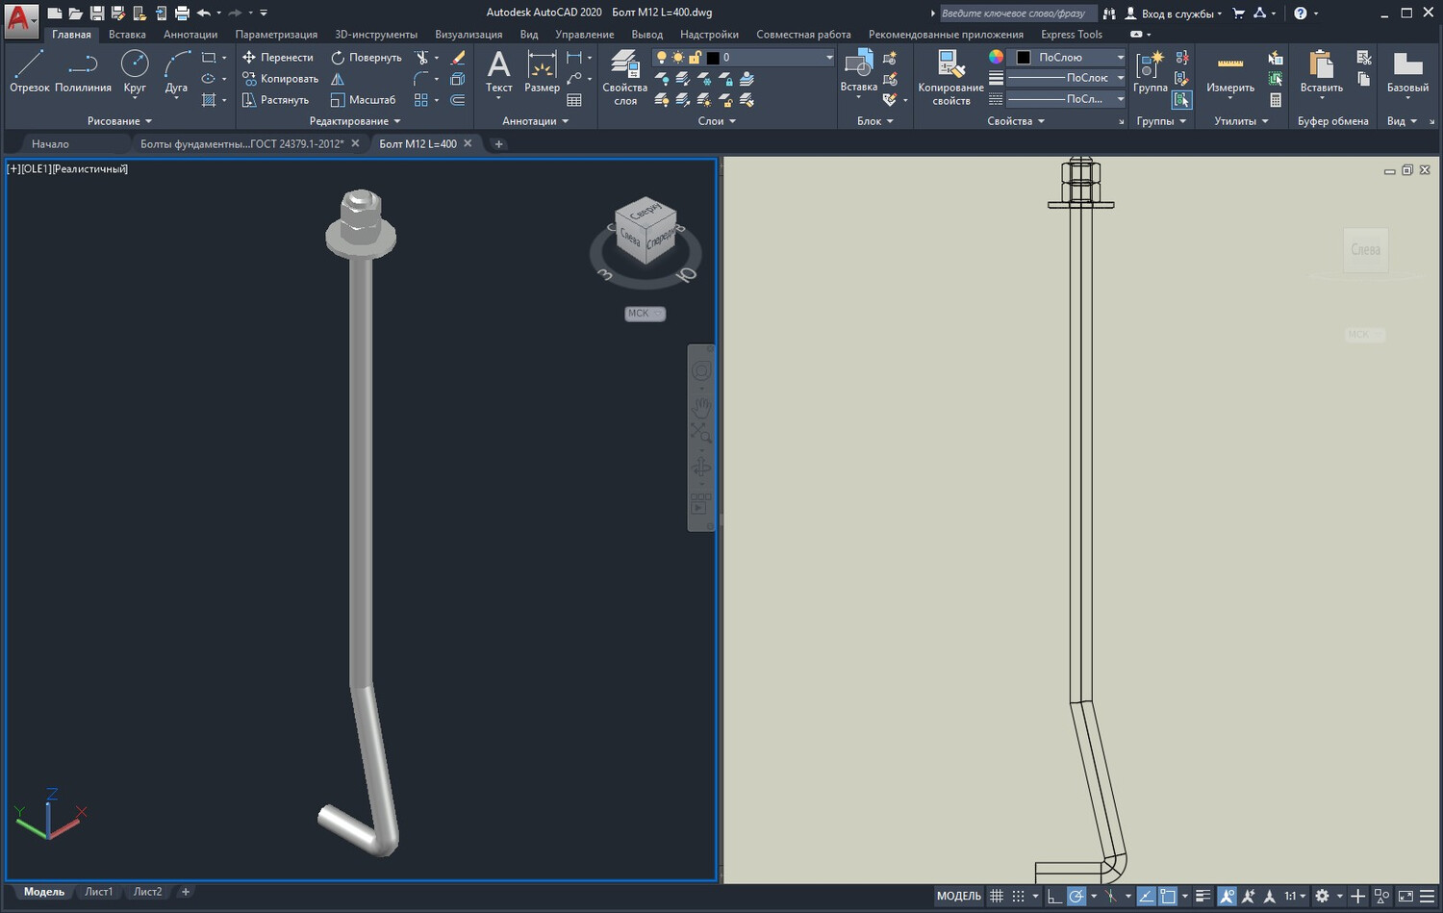Toggle grid display in status bar

tap(997, 897)
